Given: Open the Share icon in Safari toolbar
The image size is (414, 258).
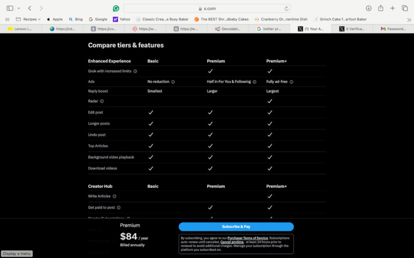Looking at the screenshot, I should pos(380,8).
